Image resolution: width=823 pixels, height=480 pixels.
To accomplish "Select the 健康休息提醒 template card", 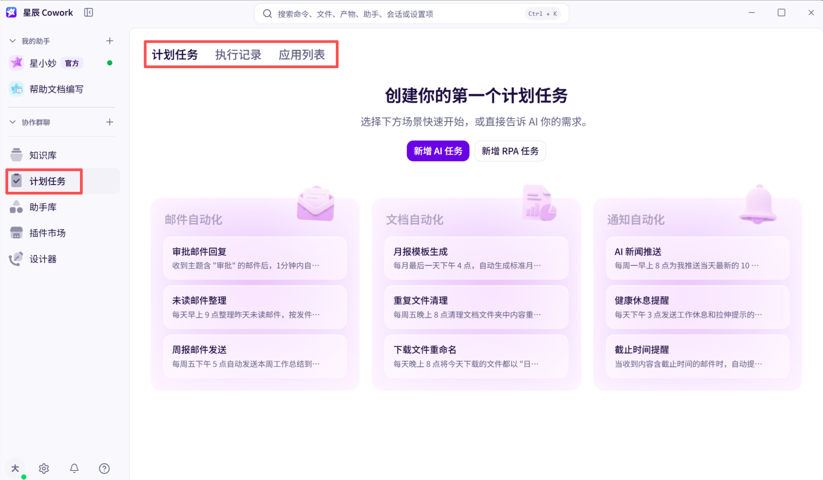I will [698, 307].
